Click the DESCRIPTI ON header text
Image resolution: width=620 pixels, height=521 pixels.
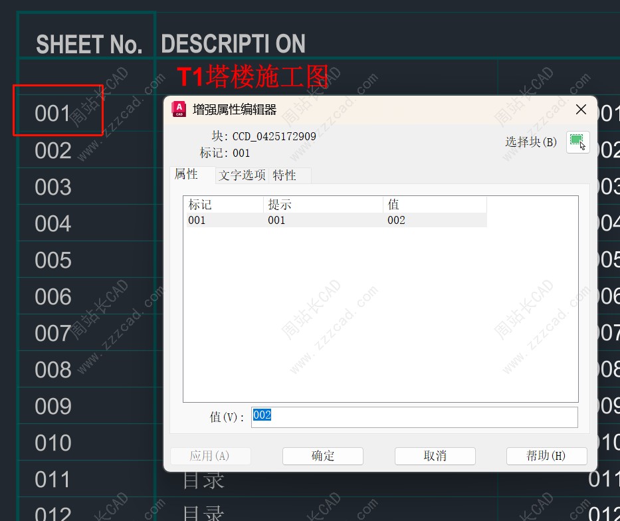[233, 43]
